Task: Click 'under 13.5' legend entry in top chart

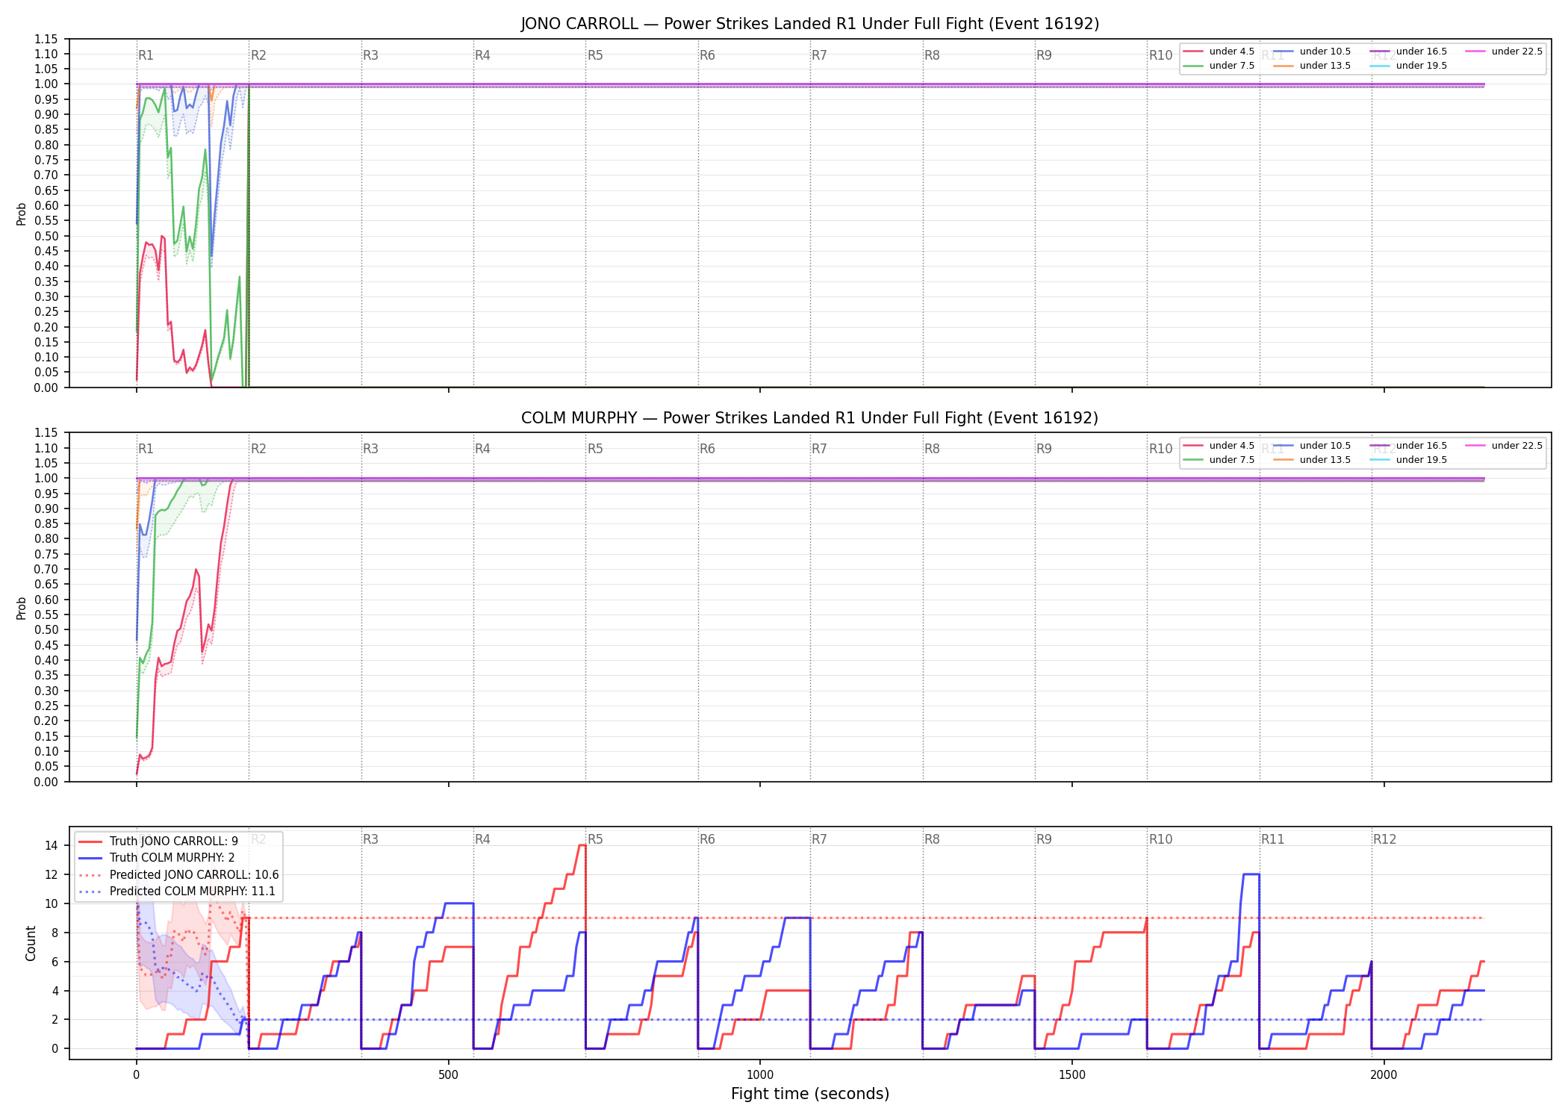Action: coord(1312,66)
